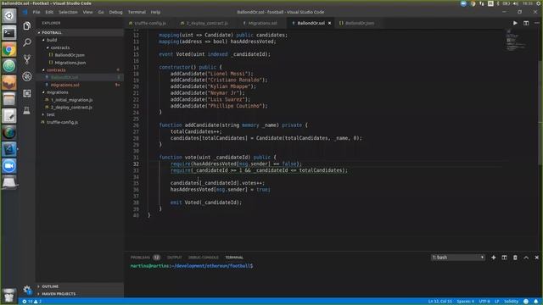This screenshot has width=543, height=305.
Task: Run the file with the play icon
Action: (515, 23)
